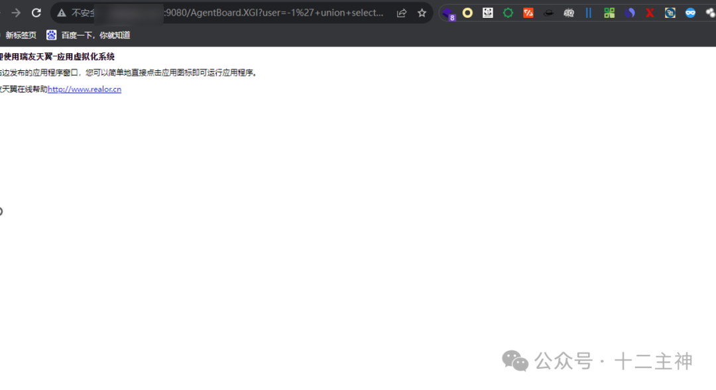The image size is (716, 390).
Task: Click the yellow ring extension icon
Action: coord(467,13)
